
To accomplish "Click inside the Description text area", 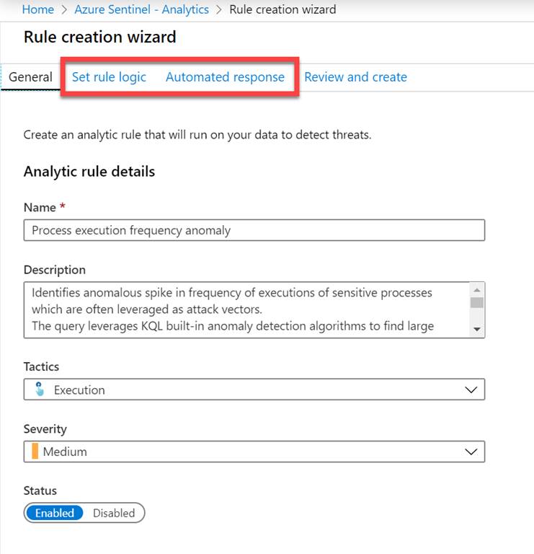I will click(x=245, y=309).
